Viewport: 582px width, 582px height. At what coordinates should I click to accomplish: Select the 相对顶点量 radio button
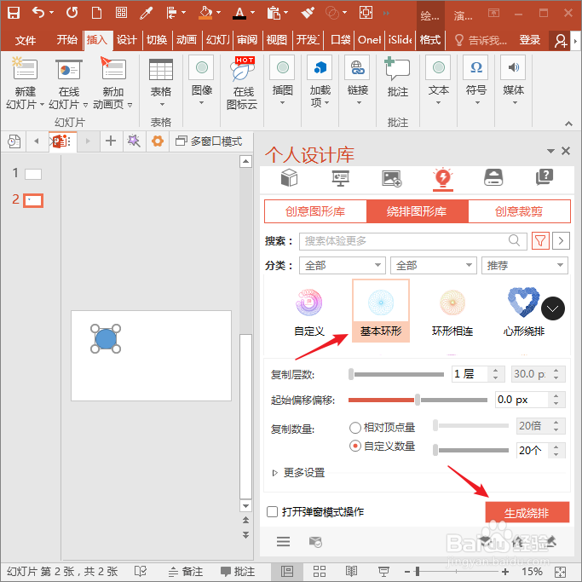355,428
